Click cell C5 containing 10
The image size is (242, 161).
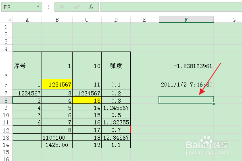[87, 66]
